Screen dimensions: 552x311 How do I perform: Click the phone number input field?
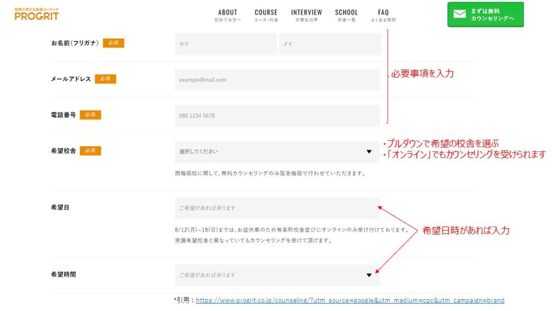pyautogui.click(x=277, y=116)
